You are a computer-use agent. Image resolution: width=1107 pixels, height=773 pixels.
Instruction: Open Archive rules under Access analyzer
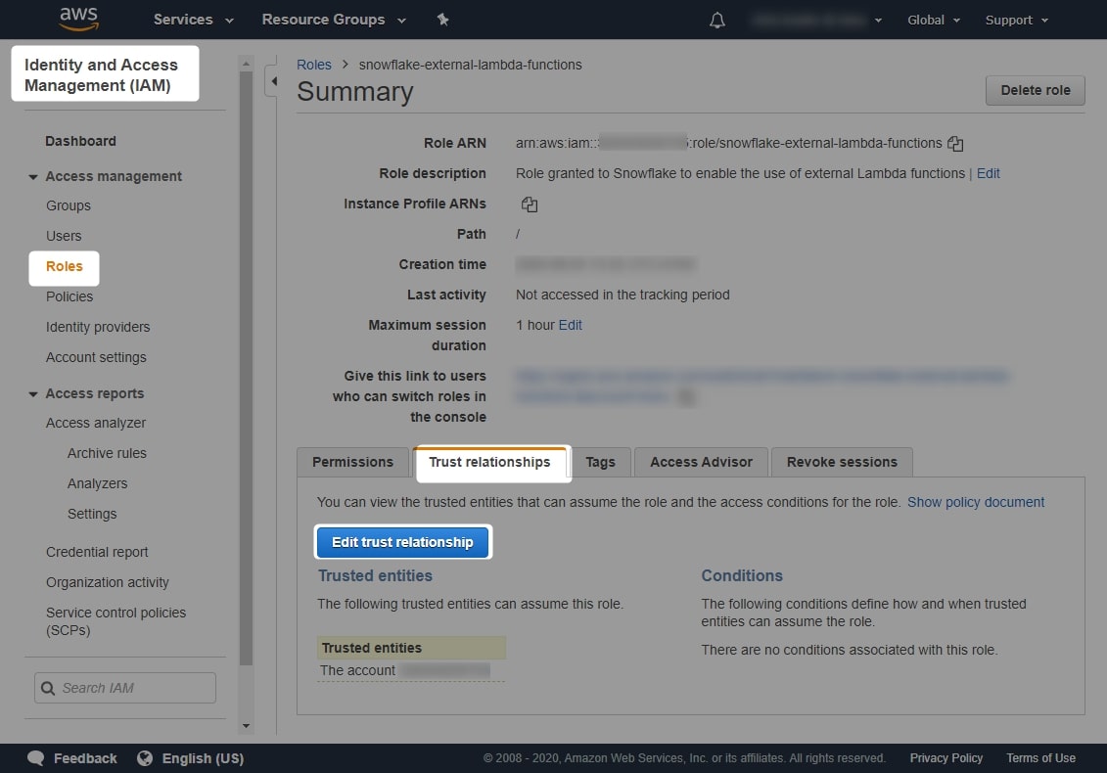click(x=107, y=453)
